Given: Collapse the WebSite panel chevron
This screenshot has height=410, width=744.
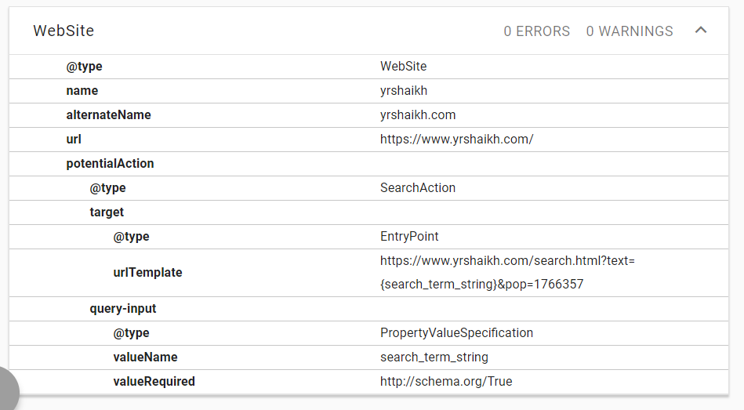Looking at the screenshot, I should (701, 31).
